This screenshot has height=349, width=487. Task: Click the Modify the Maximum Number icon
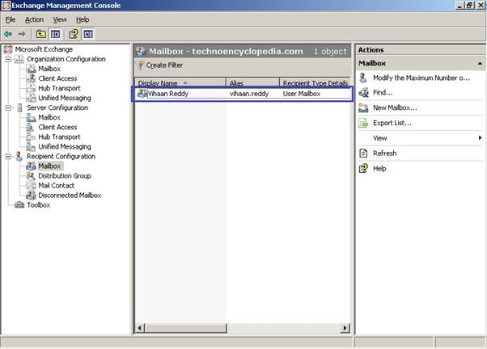(363, 78)
